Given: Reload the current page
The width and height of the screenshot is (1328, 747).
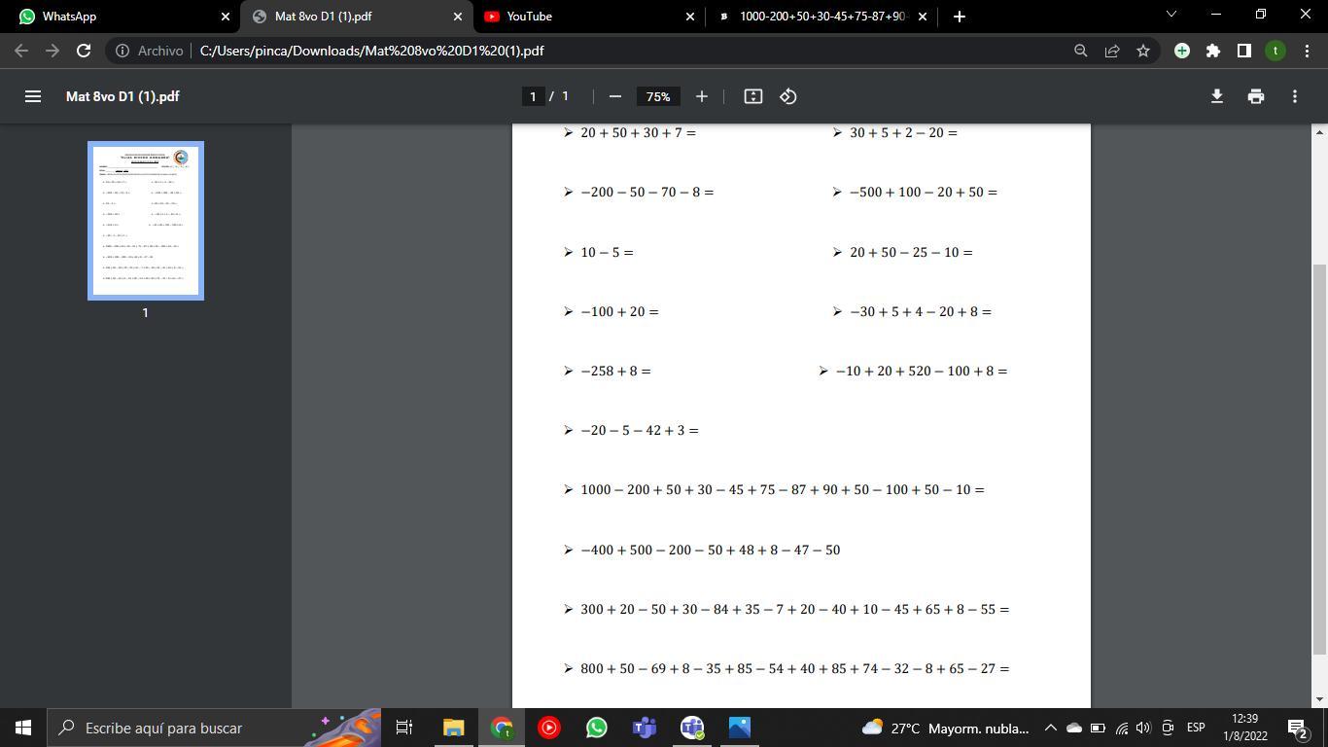Looking at the screenshot, I should [84, 51].
